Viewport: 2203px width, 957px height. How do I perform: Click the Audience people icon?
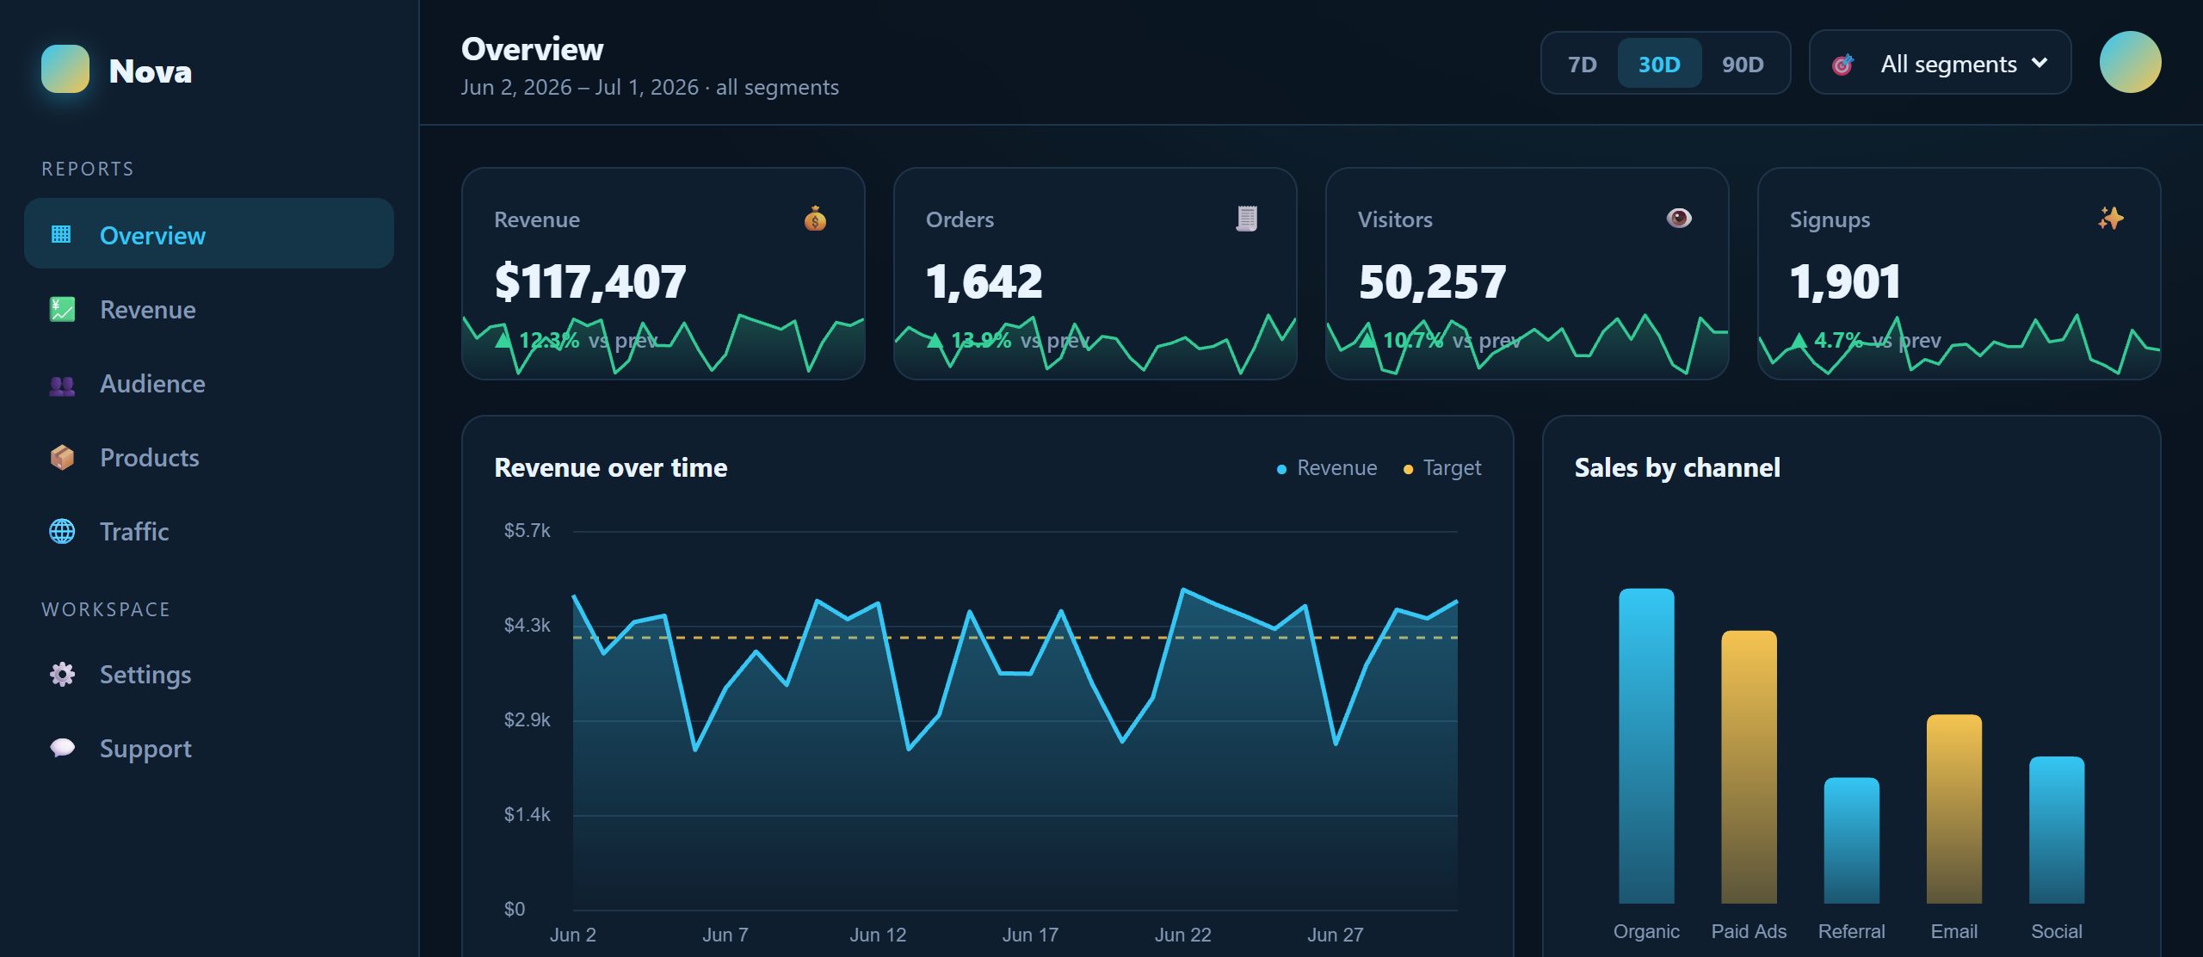pos(62,385)
